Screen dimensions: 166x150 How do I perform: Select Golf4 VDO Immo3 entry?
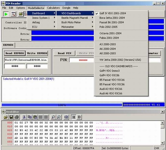click(121, 71)
